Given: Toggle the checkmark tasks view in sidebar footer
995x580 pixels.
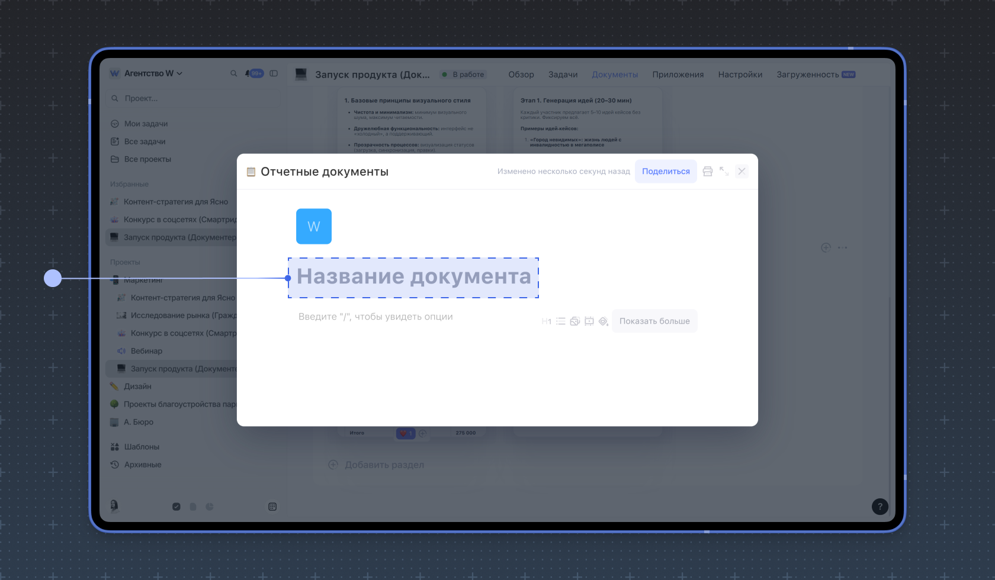Looking at the screenshot, I should (x=176, y=507).
